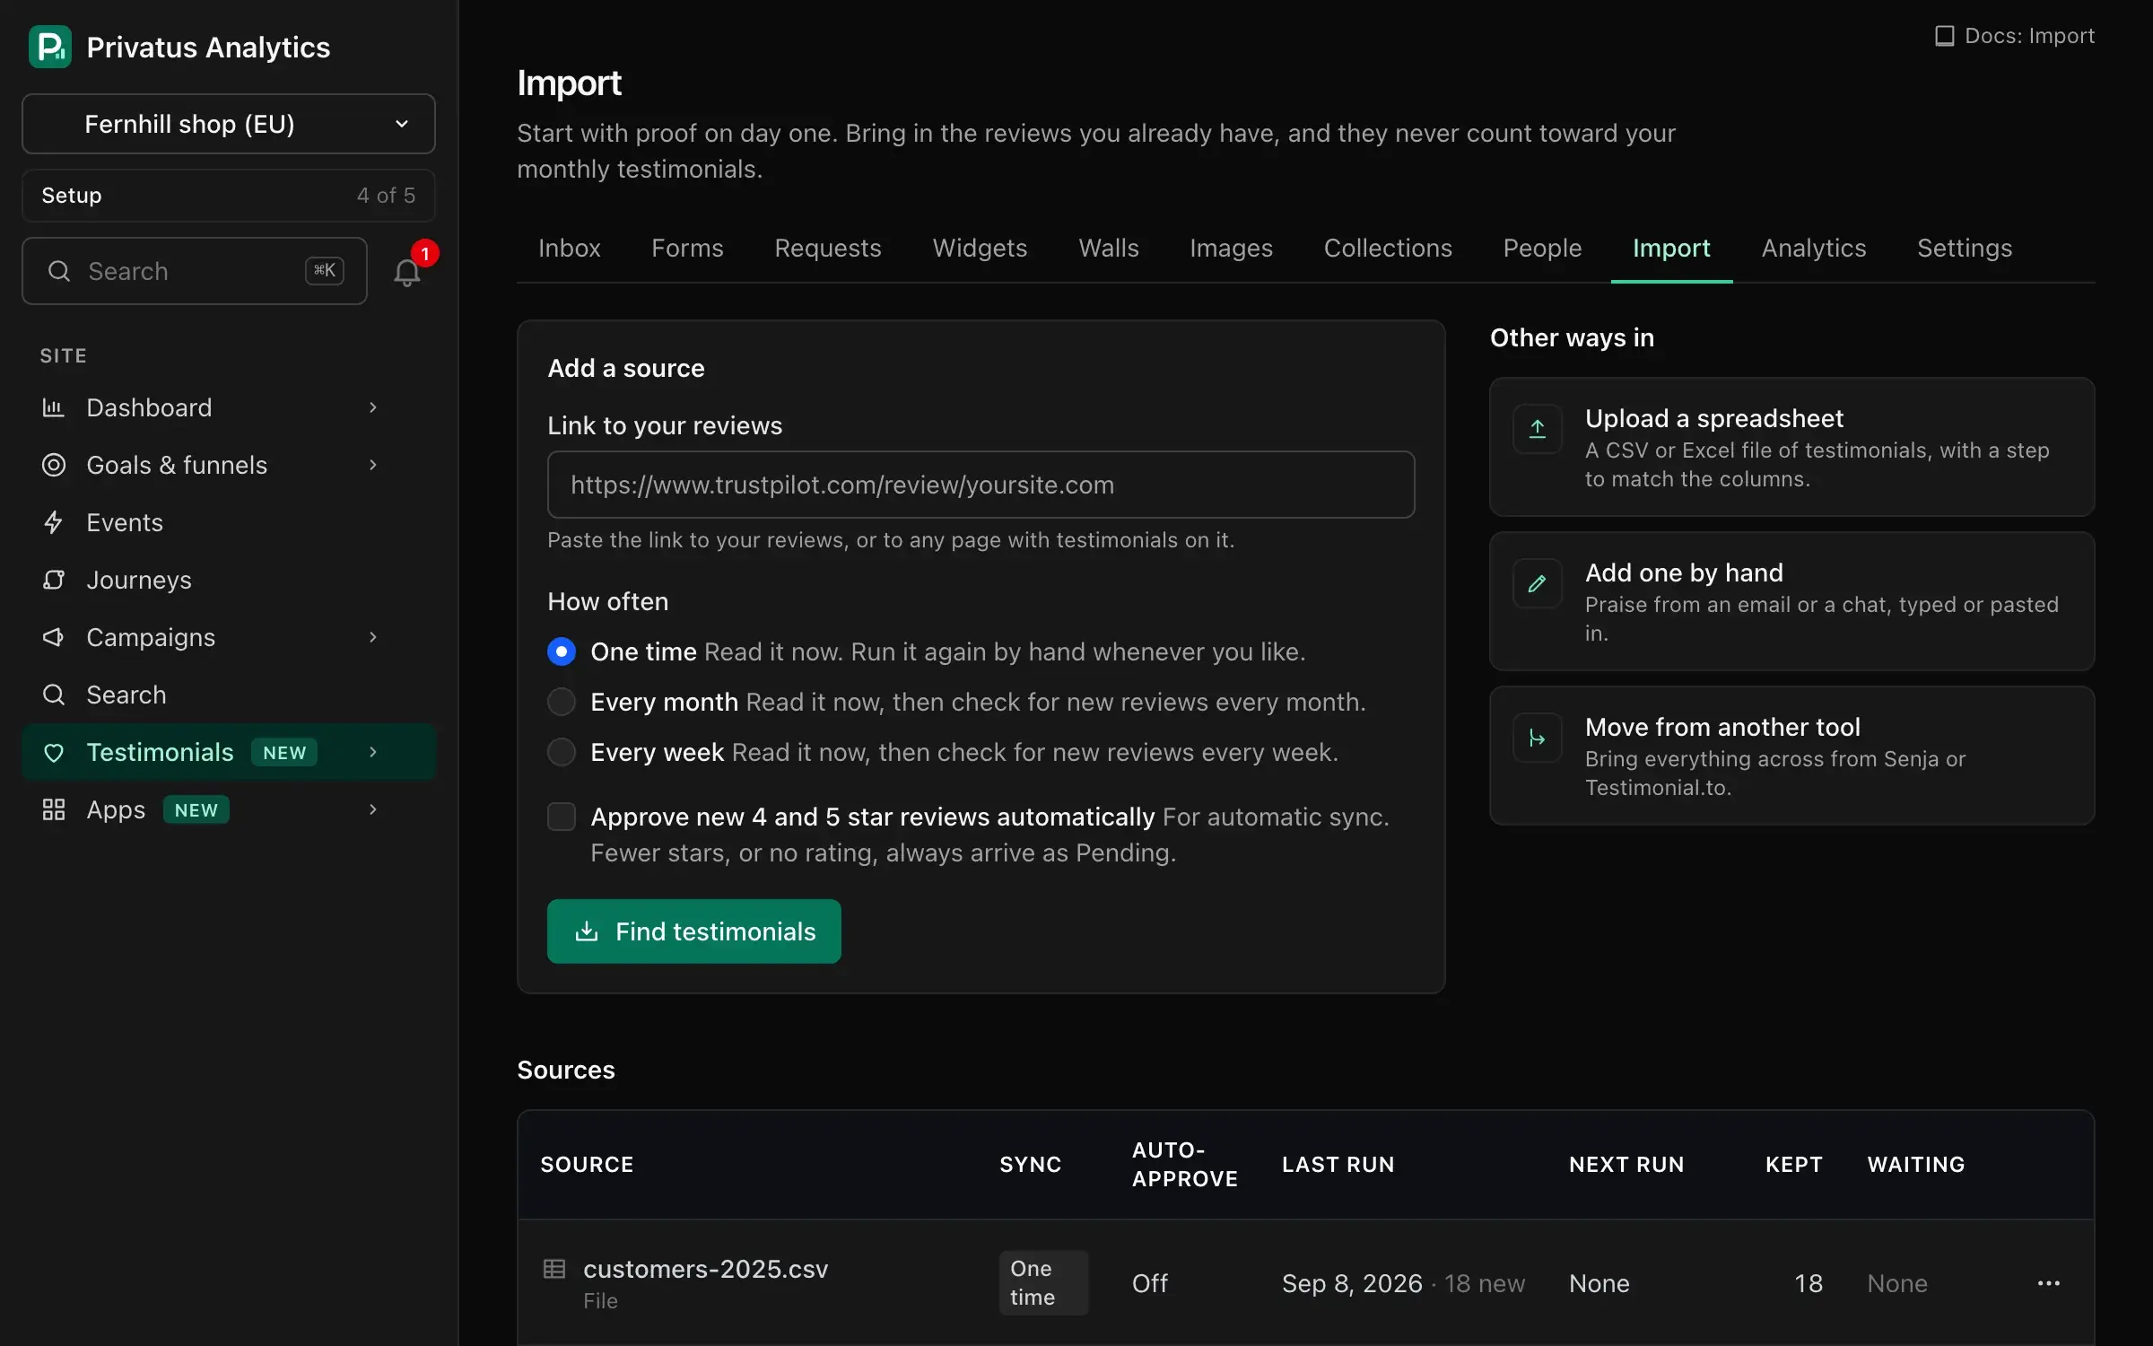The image size is (2153, 1346).
Task: Open the Docs: Import link
Action: 2015,36
